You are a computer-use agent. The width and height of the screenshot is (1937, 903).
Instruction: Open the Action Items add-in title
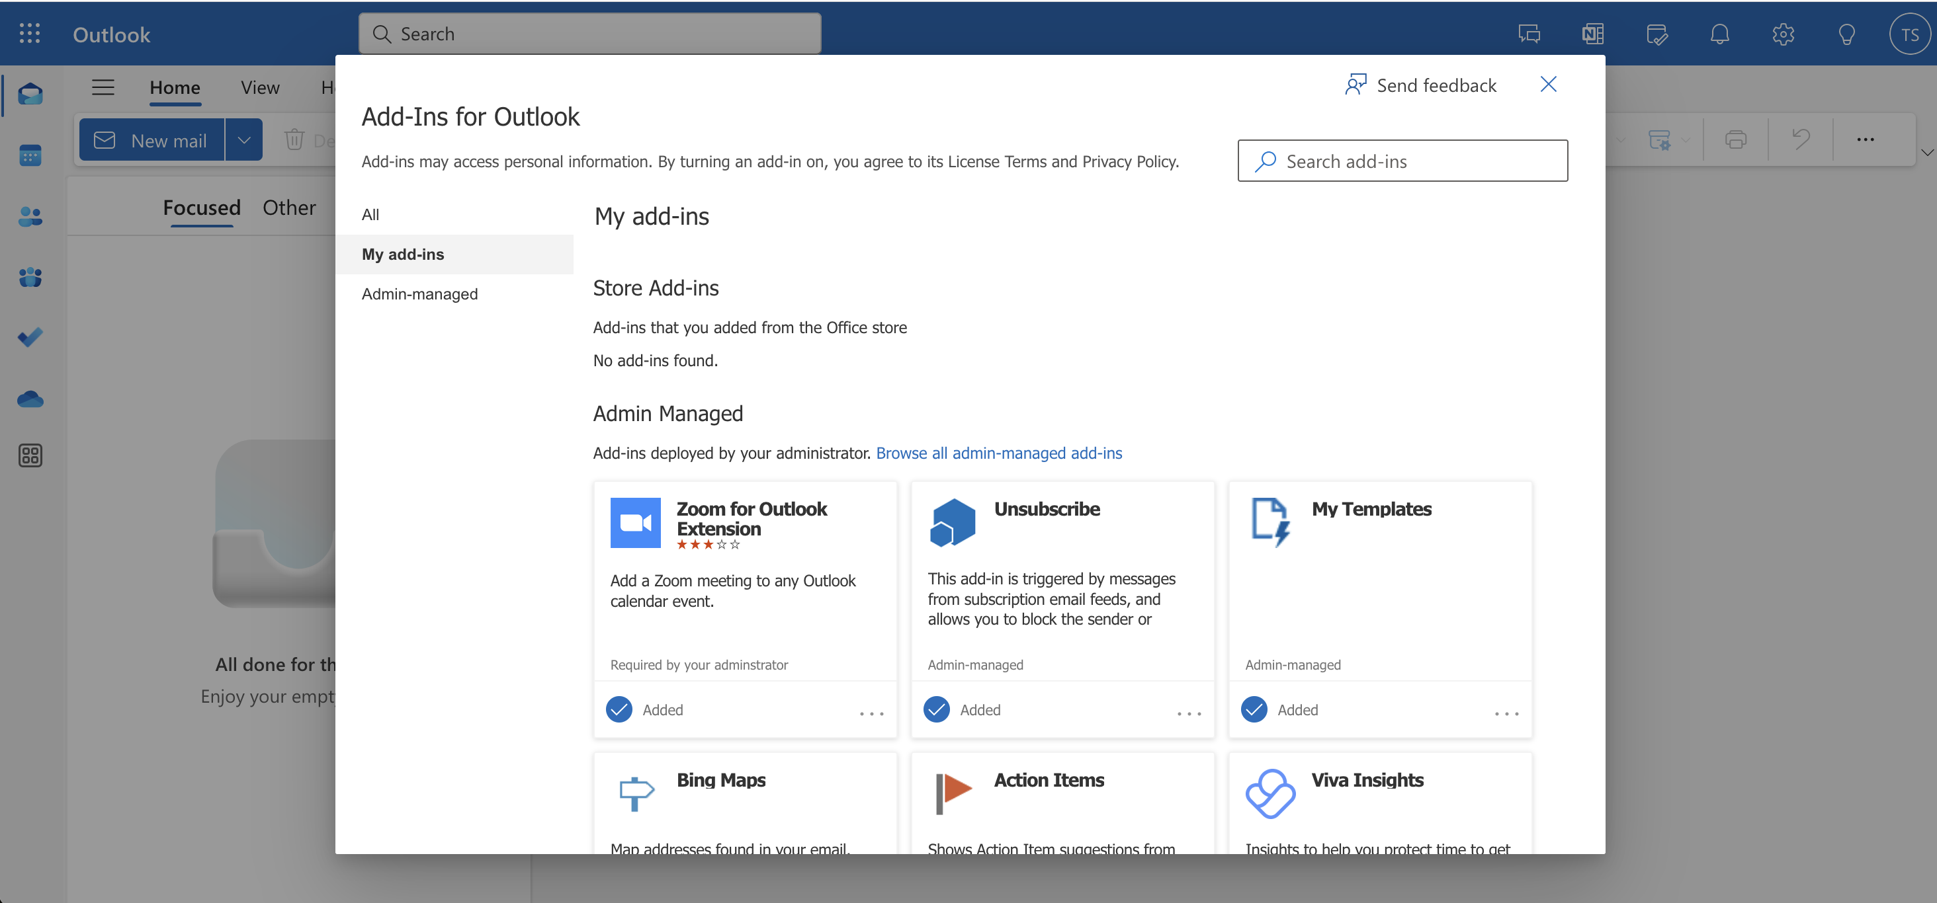pyautogui.click(x=1049, y=780)
